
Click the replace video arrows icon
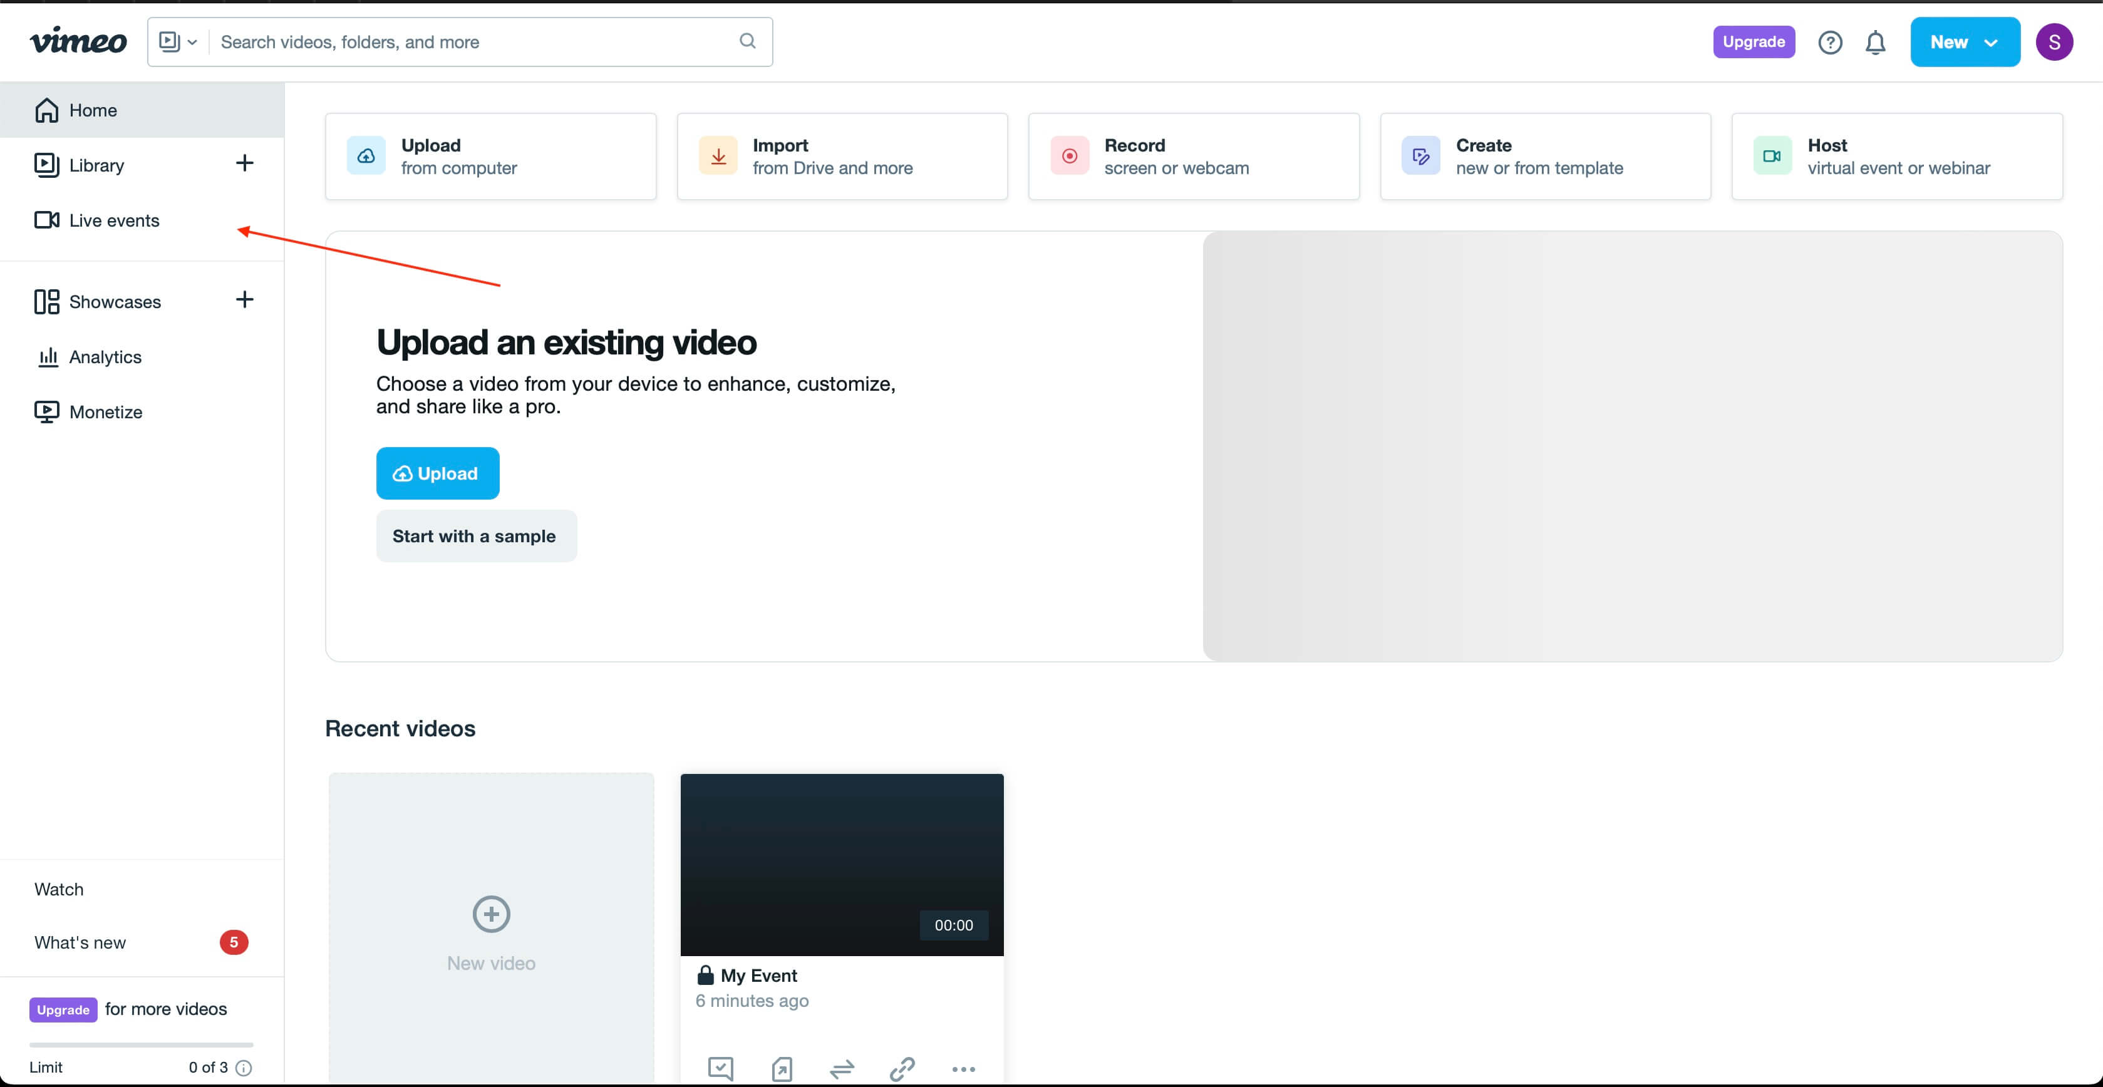point(842,1068)
